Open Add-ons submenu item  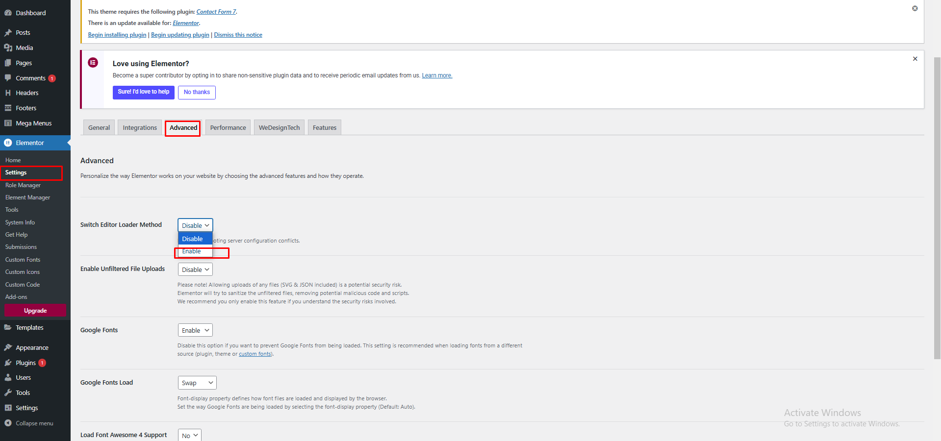click(x=16, y=297)
